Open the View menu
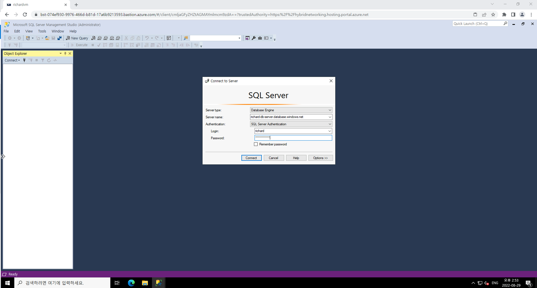Image resolution: width=537 pixels, height=288 pixels. coord(29,31)
